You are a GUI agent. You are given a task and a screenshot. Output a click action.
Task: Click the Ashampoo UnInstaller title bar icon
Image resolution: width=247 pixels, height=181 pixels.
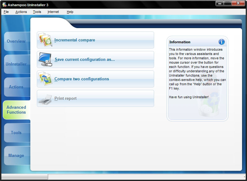click(4, 5)
